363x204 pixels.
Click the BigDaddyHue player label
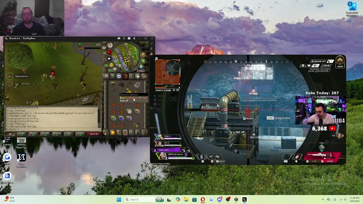click(22, 76)
